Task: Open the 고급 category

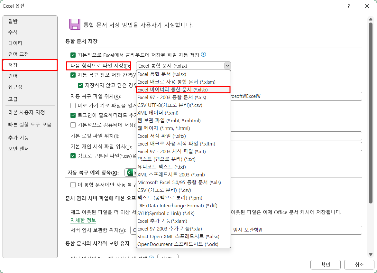Action: 30,99
